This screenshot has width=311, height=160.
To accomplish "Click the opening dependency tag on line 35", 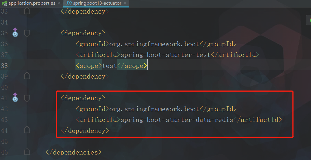I will point(83,33).
